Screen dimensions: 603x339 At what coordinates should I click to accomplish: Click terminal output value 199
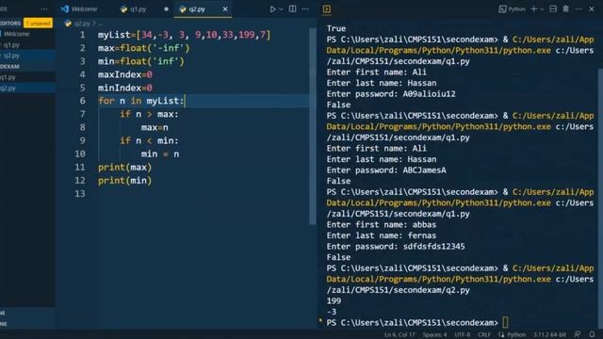coord(334,301)
